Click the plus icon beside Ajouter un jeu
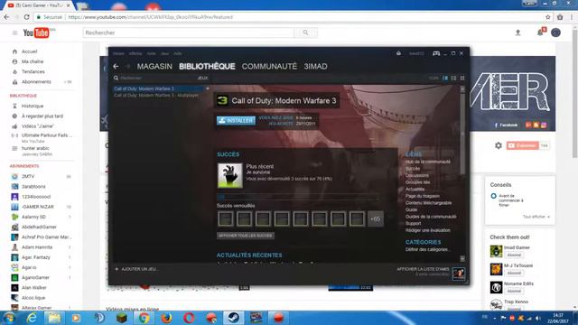Image resolution: width=578 pixels, height=325 pixels. pos(117,269)
